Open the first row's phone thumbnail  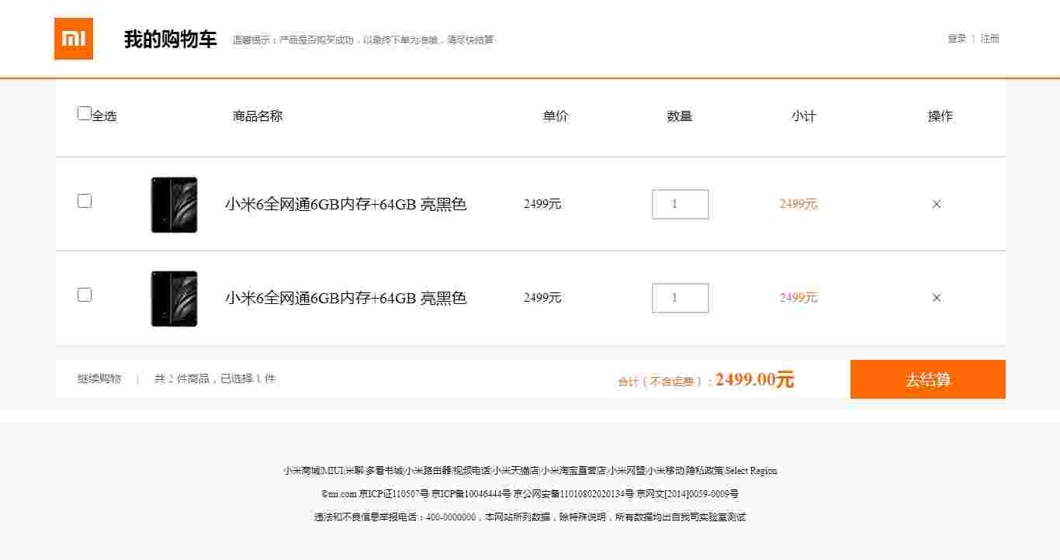point(174,205)
